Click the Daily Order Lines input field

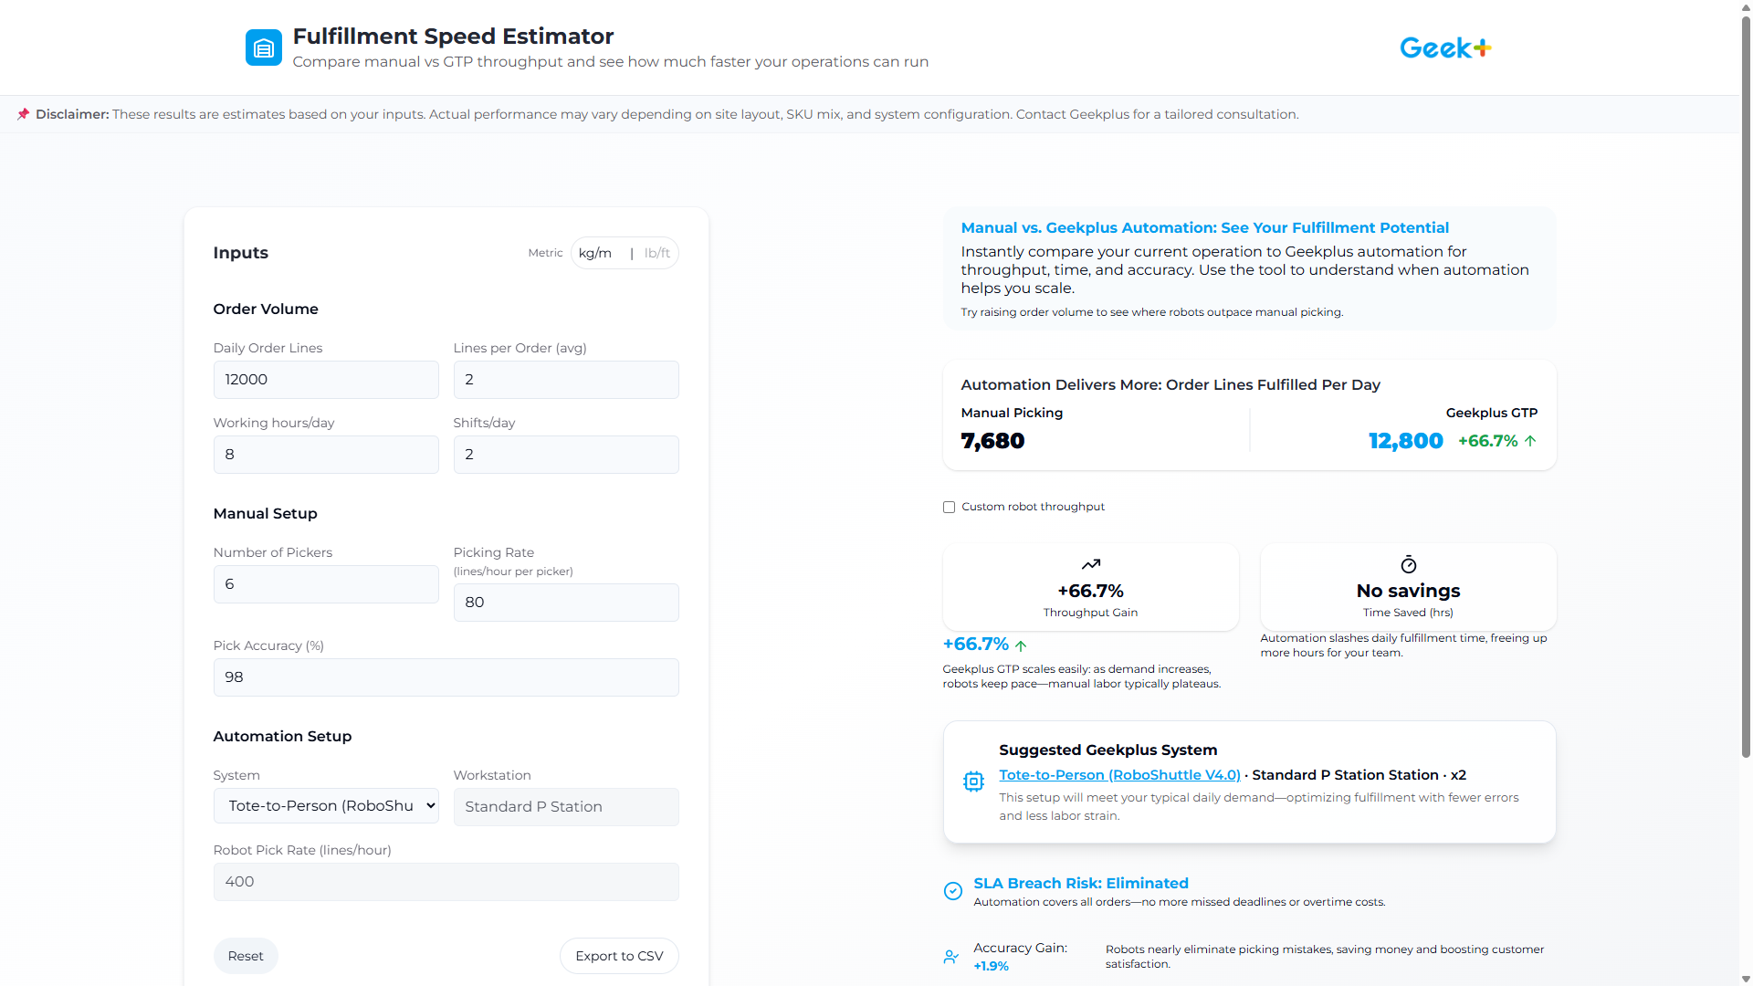326,379
